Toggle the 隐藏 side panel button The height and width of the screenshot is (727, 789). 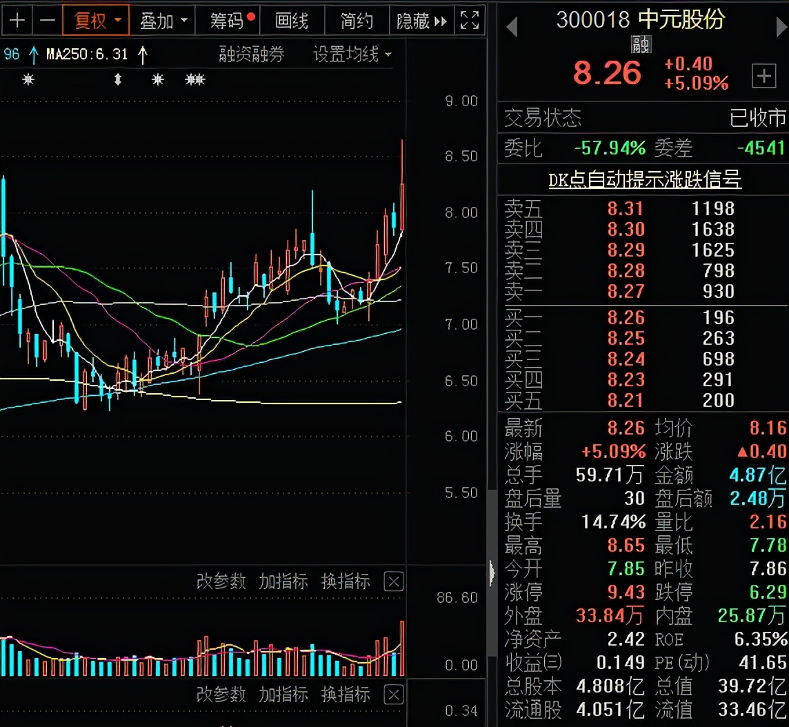pyautogui.click(x=421, y=21)
